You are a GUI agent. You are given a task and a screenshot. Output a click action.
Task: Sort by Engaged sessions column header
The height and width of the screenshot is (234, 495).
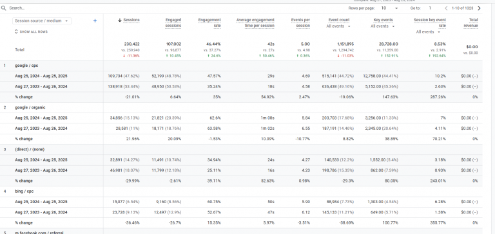pyautogui.click(x=173, y=22)
